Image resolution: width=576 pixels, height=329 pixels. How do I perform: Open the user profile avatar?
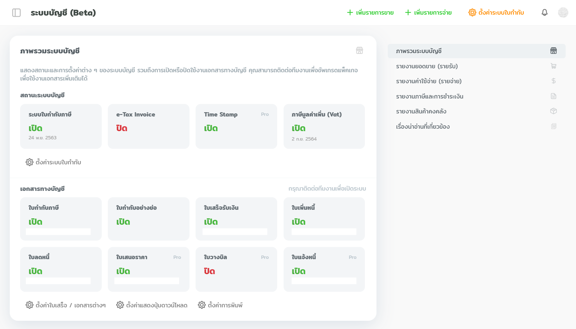pos(563,13)
